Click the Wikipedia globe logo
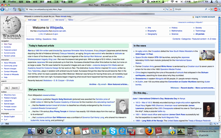 pyautogui.click(x=12, y=25)
